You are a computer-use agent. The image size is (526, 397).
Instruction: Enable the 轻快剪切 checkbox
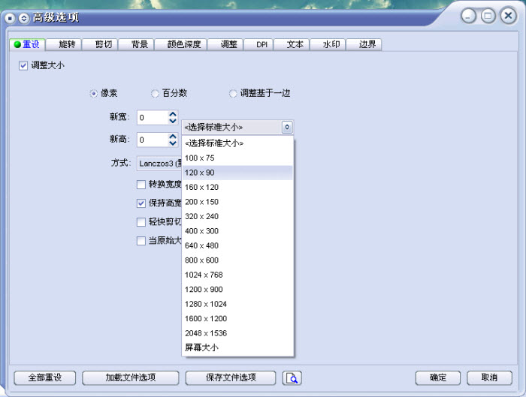[141, 222]
